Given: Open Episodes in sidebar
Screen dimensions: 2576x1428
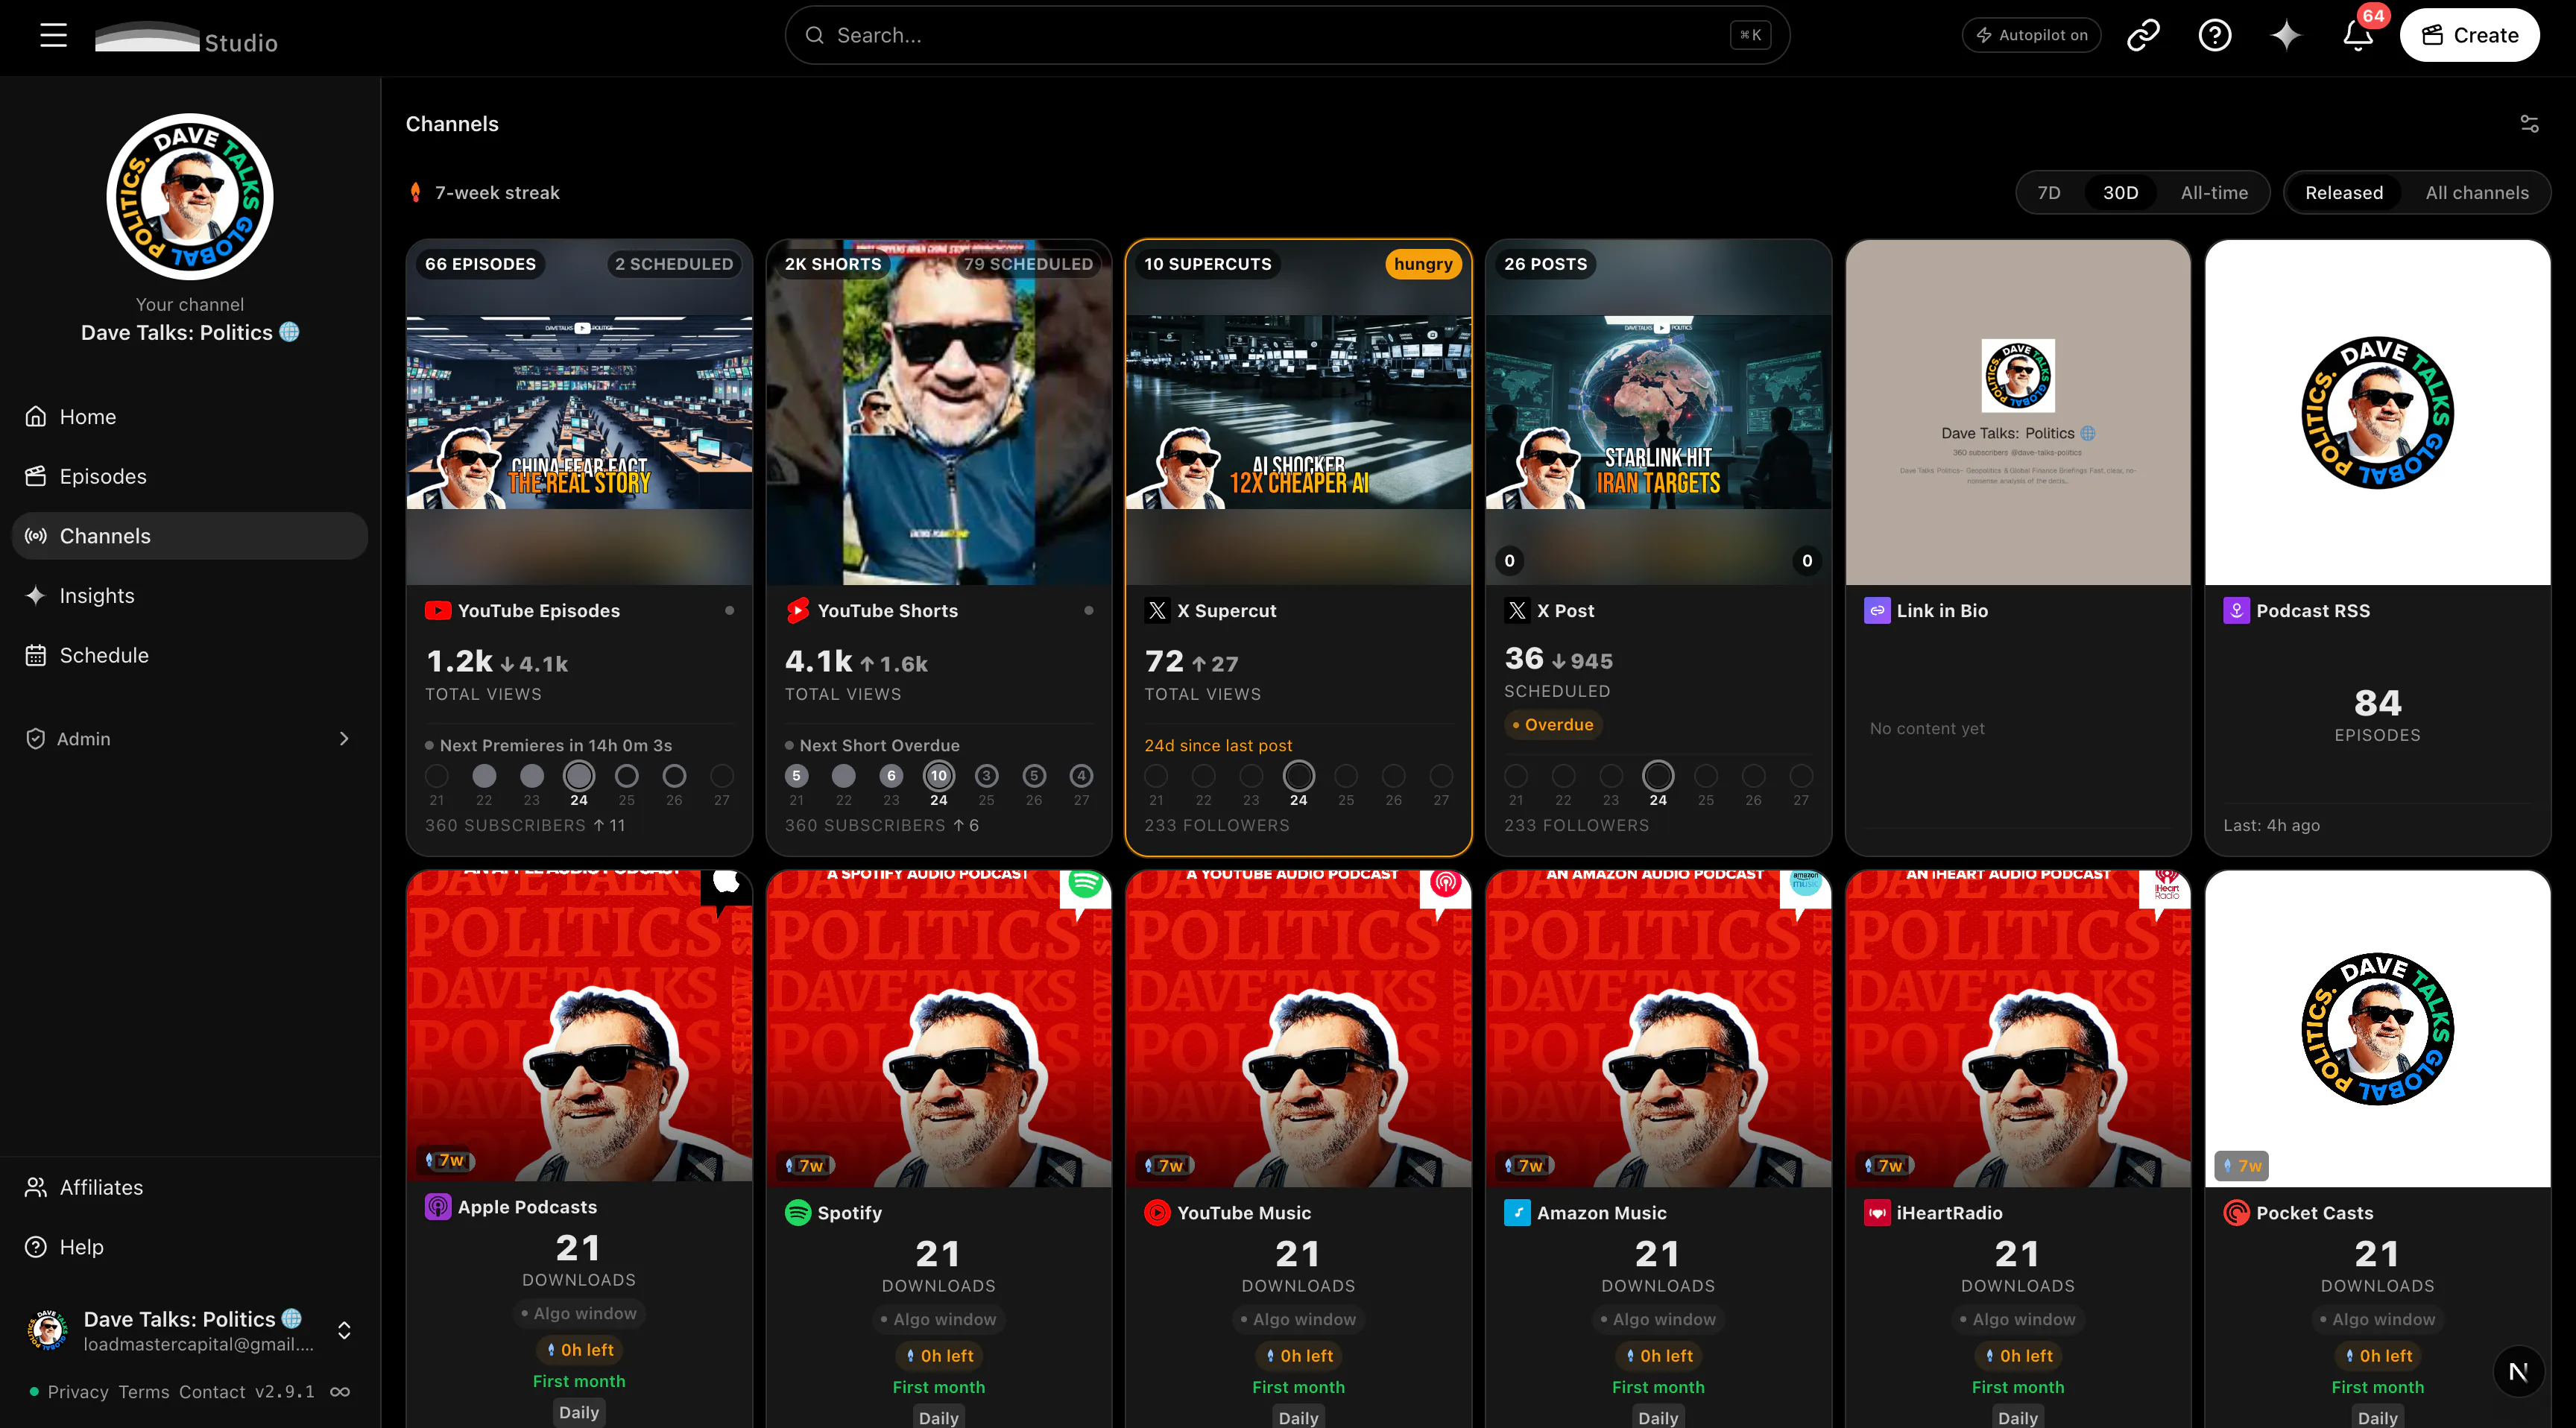Looking at the screenshot, I should click(x=190, y=476).
